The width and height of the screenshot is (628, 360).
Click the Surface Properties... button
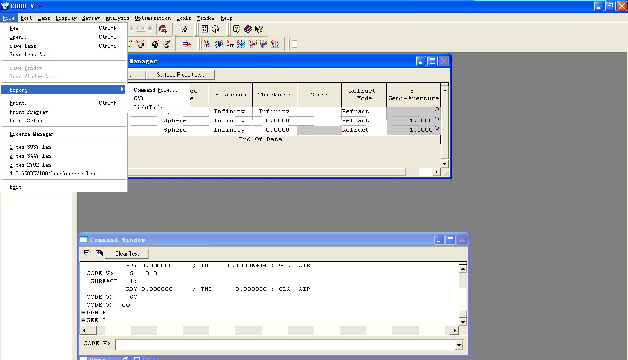click(180, 75)
